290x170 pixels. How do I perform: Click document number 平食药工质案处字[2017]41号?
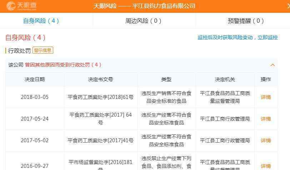tap(100, 140)
